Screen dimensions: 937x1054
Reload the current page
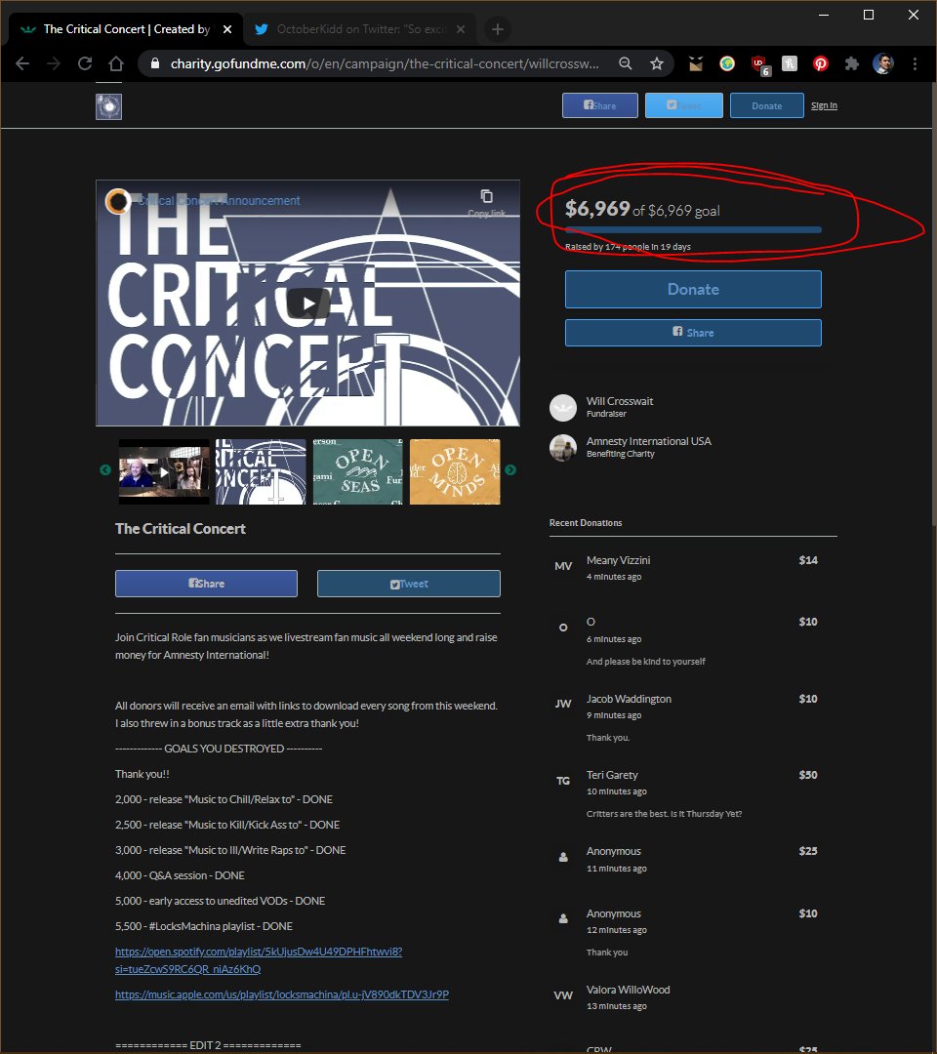pos(85,63)
